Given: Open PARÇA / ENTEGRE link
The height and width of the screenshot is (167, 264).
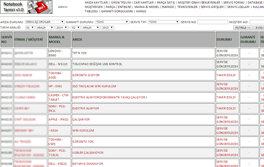Looking at the screenshot, I should 118,7.
